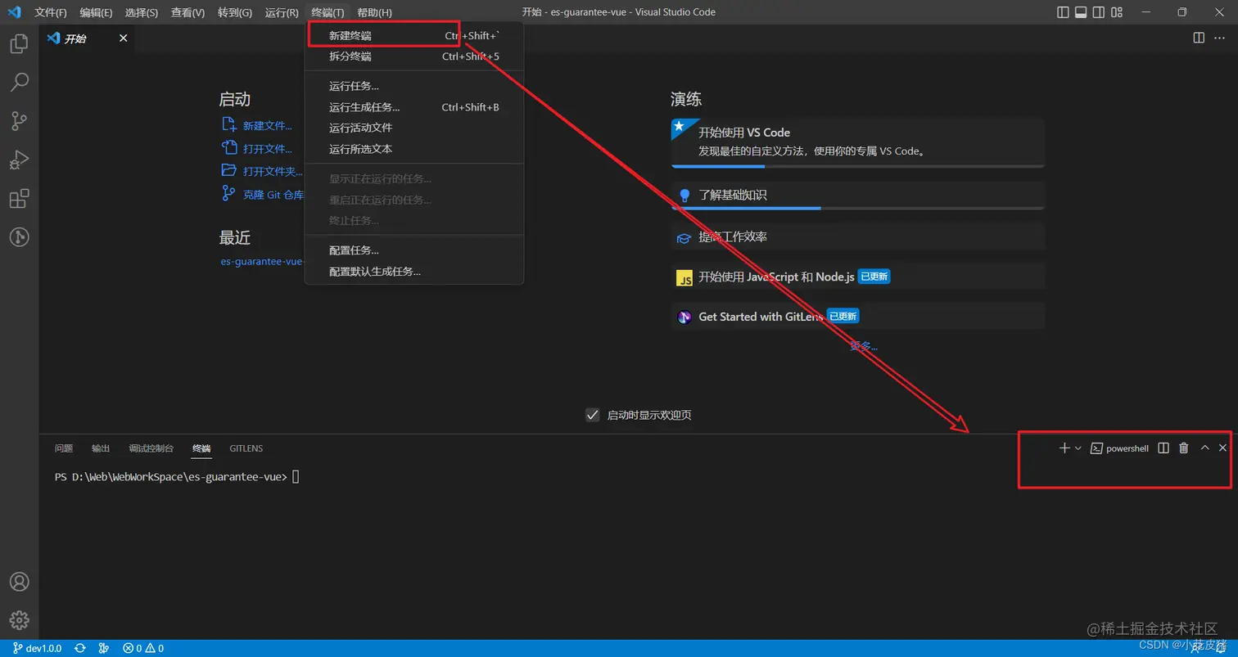Screen dimensions: 1238x657
Task: Open the Run and Debug view
Action: coord(19,160)
